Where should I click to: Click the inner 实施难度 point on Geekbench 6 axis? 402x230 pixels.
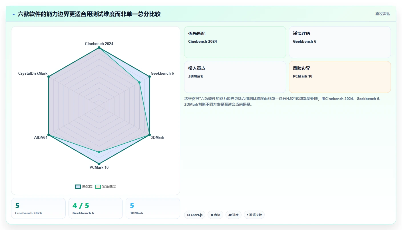(139, 83)
